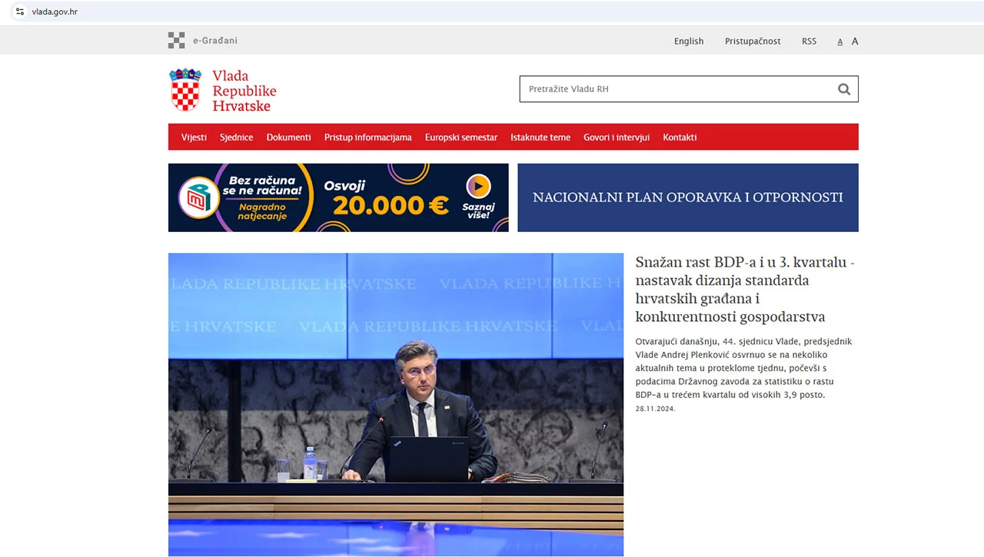Screen dimensions: 984x557
Task: Click the contest mascot logo in banner
Action: 199,197
